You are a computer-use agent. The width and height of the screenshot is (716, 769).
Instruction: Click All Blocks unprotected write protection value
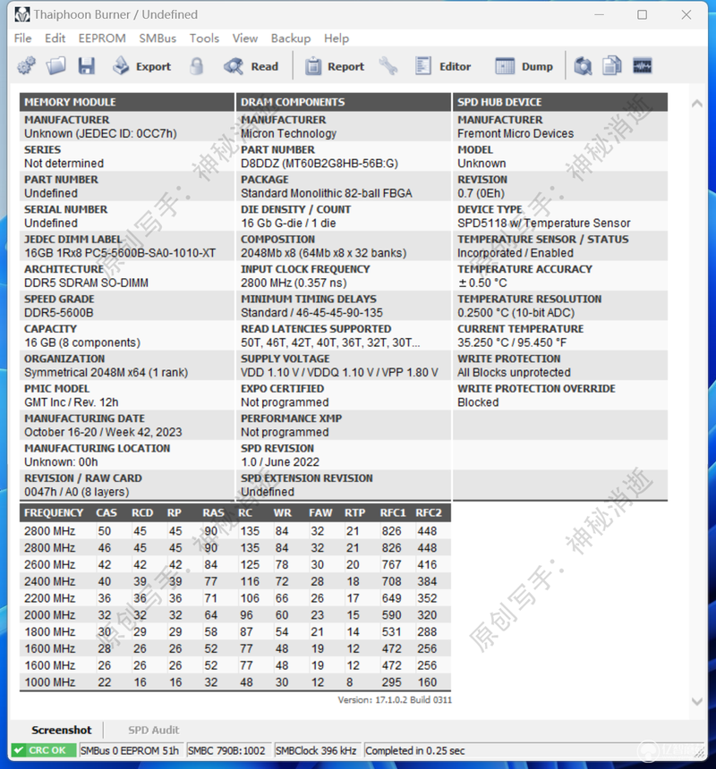pyautogui.click(x=514, y=373)
